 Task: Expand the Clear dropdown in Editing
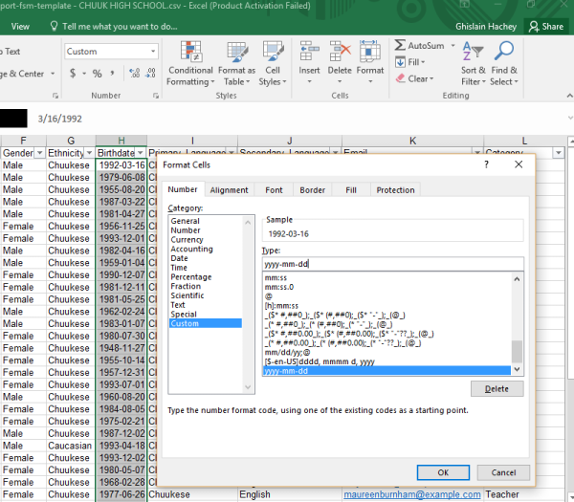[420, 79]
